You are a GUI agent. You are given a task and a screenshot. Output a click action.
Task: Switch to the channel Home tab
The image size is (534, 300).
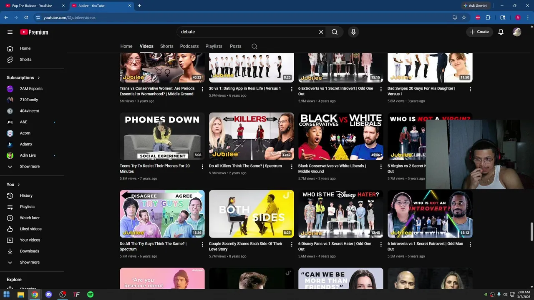point(126,46)
